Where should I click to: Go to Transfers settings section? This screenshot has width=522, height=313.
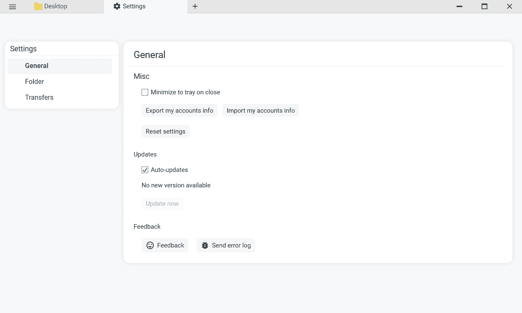coord(39,98)
